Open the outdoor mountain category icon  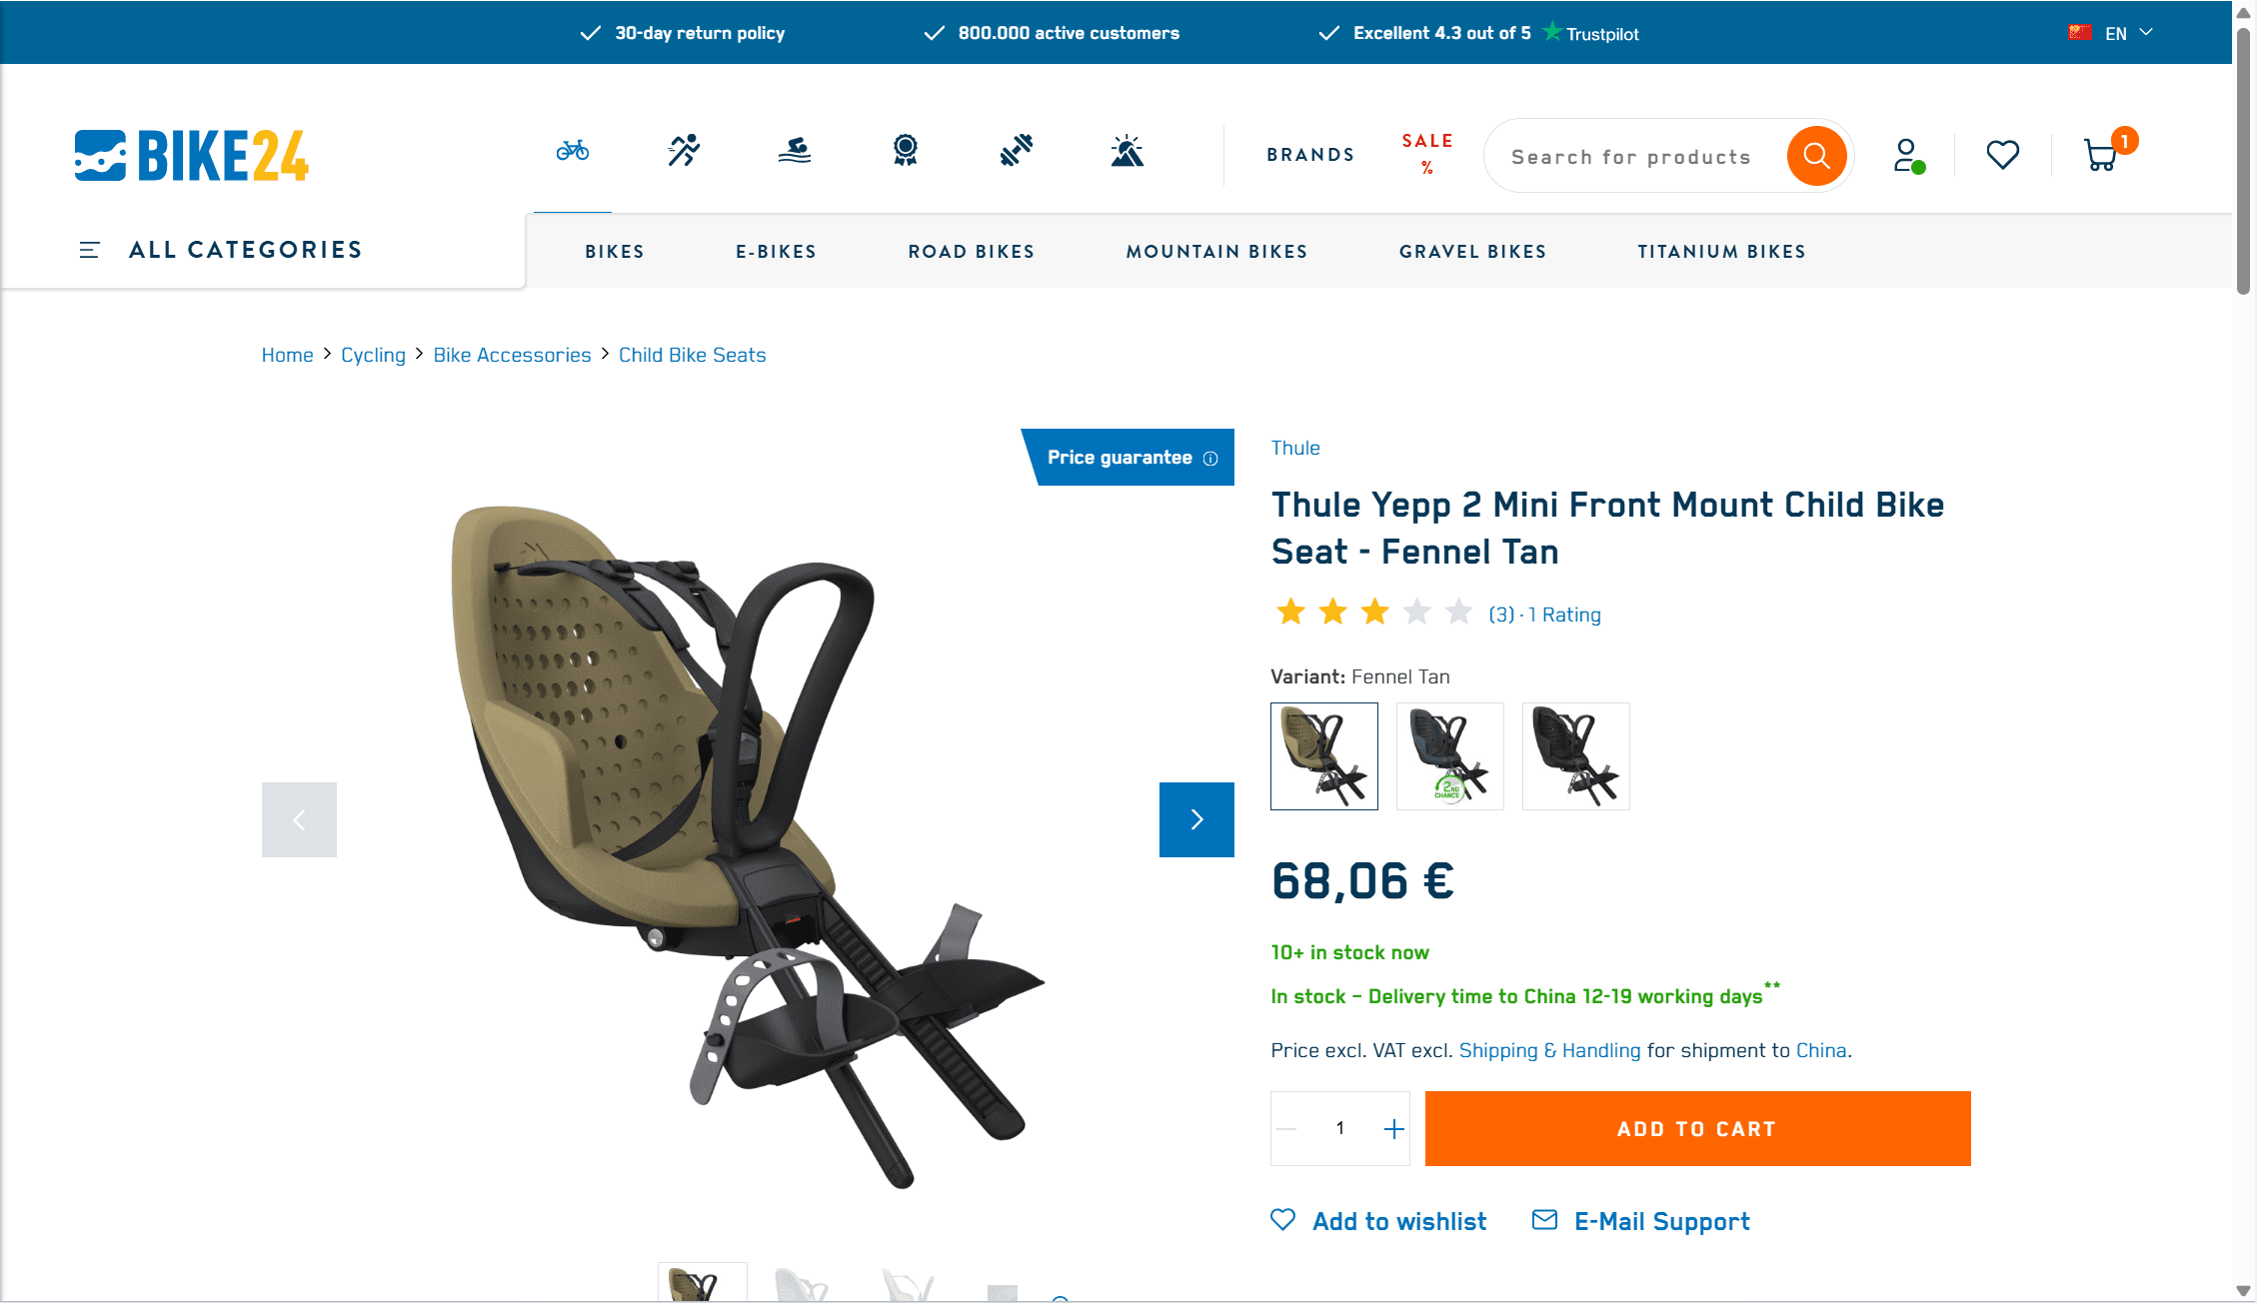[1128, 151]
